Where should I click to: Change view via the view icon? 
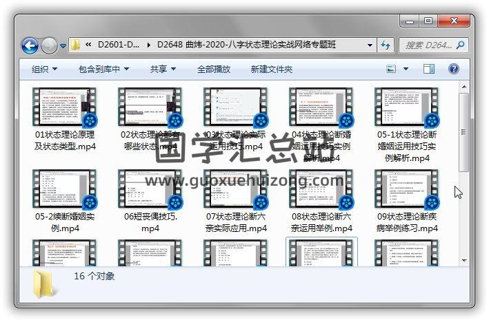(391, 69)
